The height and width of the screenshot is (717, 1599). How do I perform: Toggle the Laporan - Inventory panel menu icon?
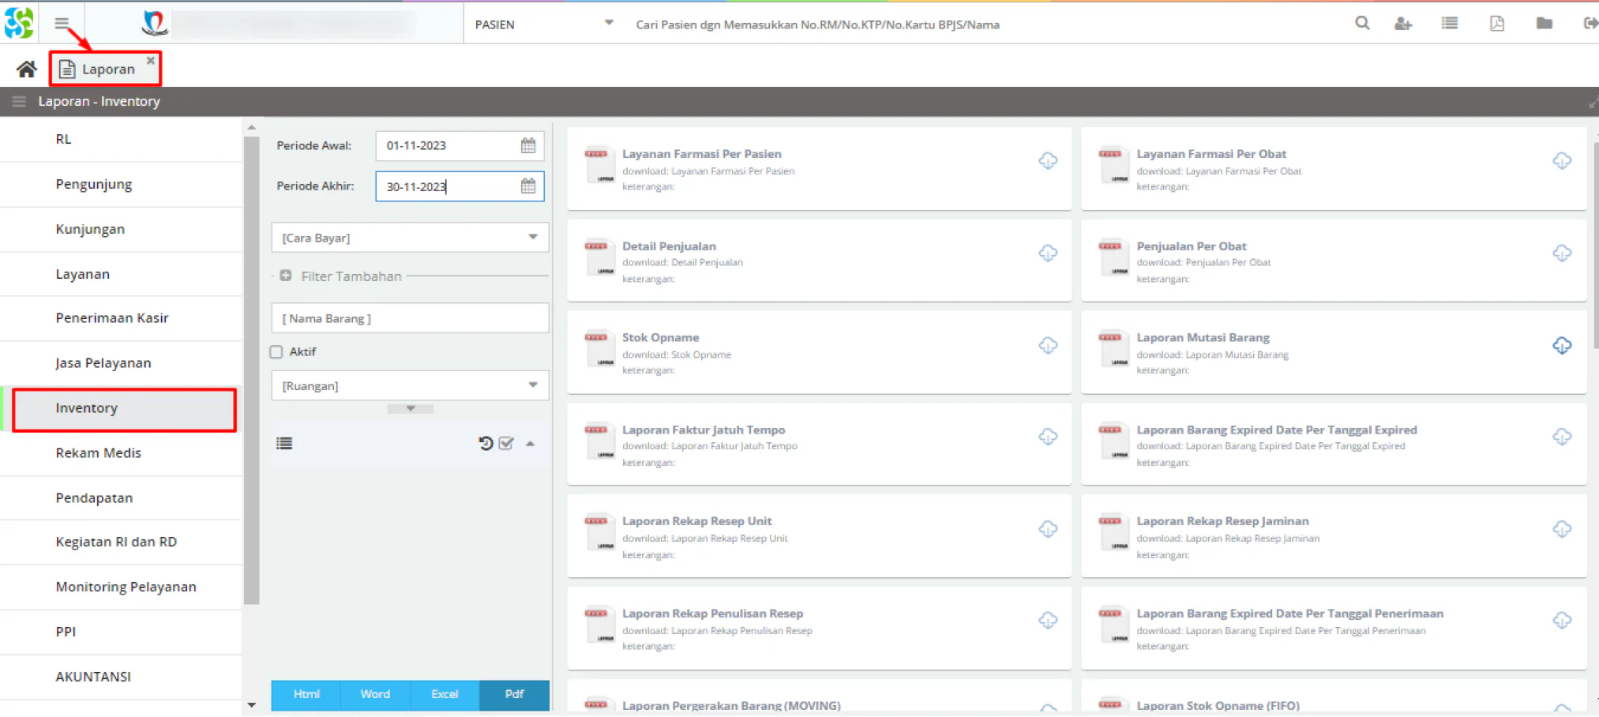19,101
